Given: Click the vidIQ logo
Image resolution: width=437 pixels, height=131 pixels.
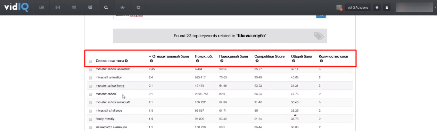Looking at the screenshot, I should (x=16, y=7).
